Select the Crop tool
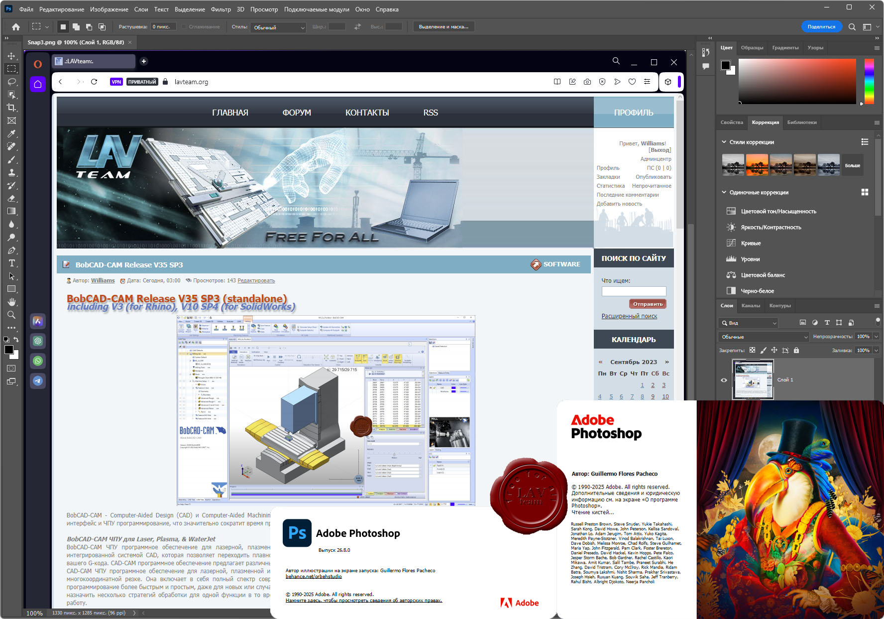Screen dimensions: 884x619 pos(11,108)
